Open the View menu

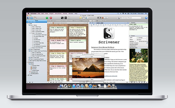tap(47, 14)
